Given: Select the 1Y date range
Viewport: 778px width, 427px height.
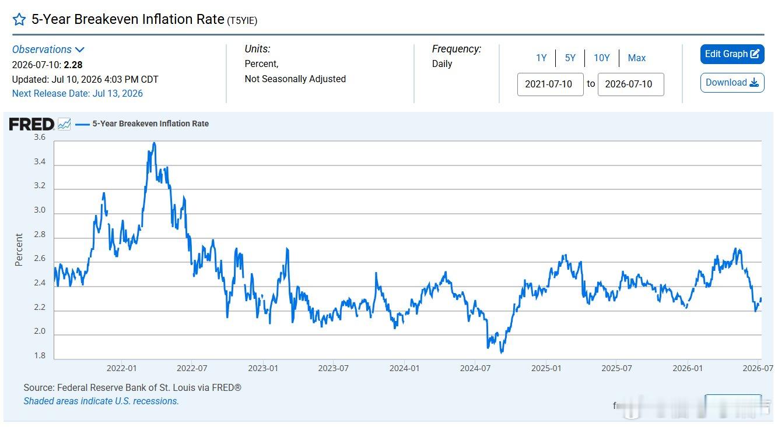Looking at the screenshot, I should coord(541,58).
